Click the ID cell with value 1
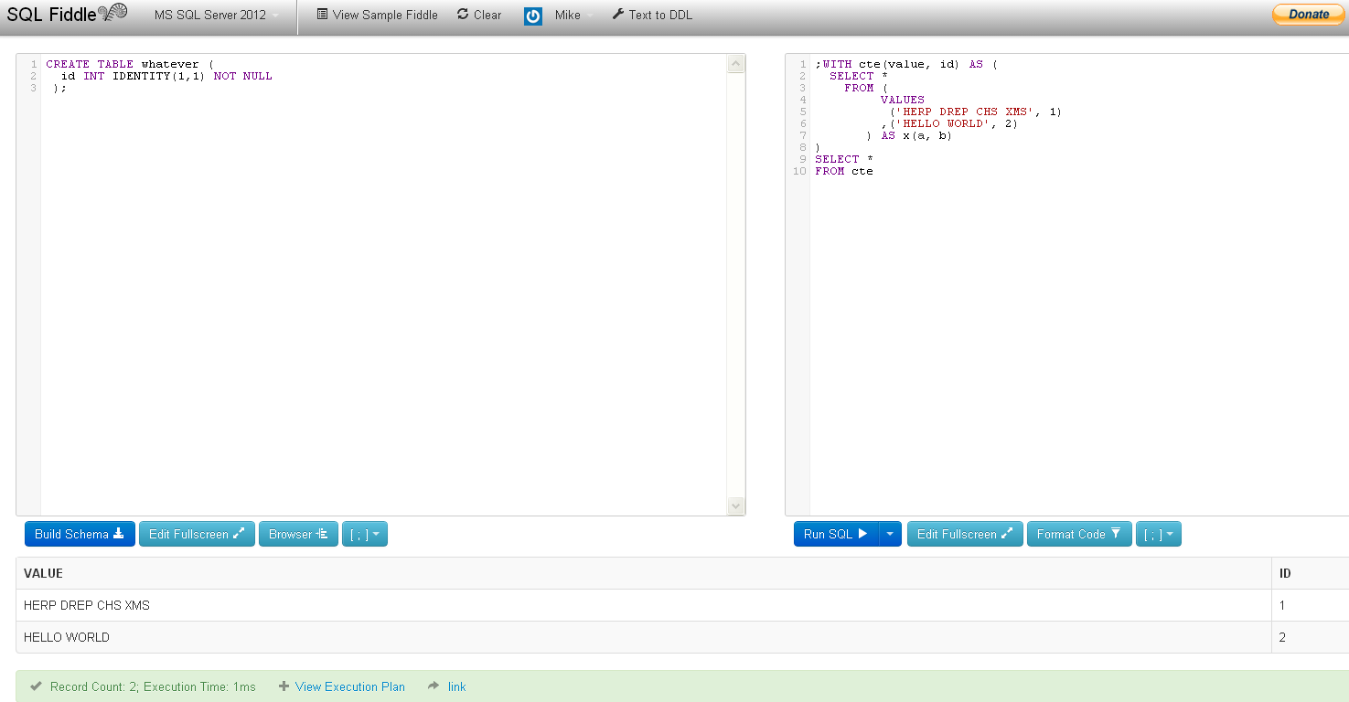 tap(1310, 605)
